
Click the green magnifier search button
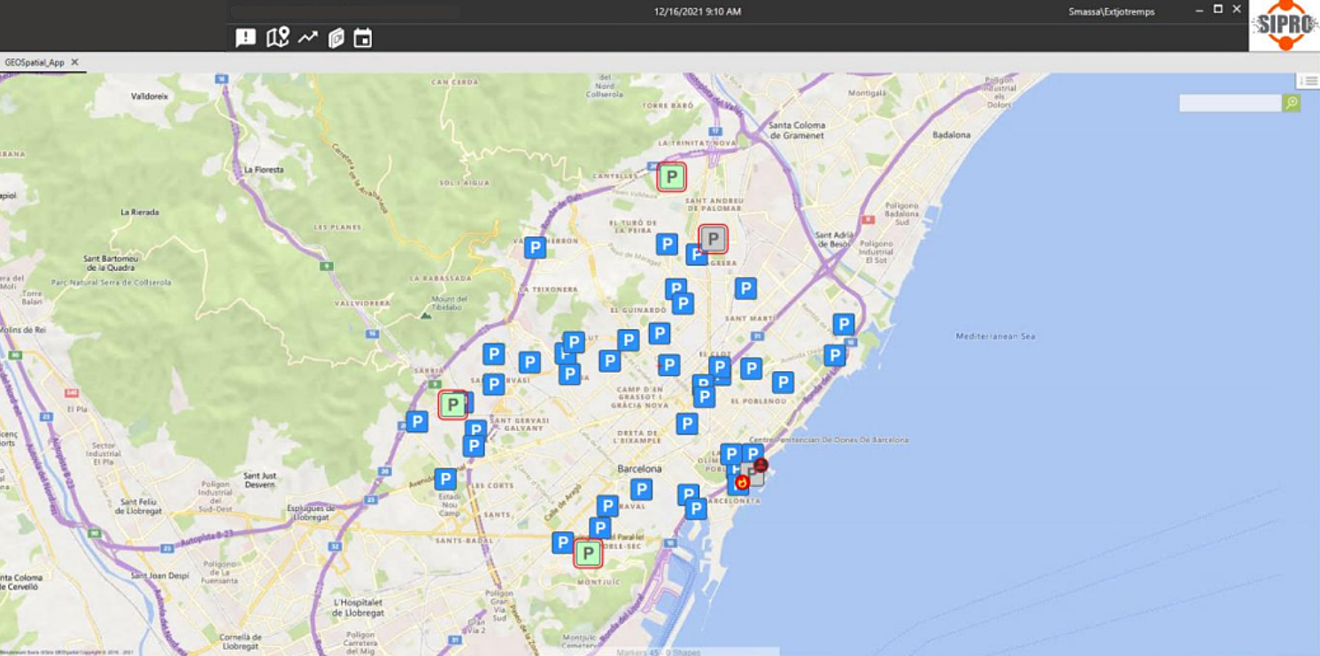1292,104
